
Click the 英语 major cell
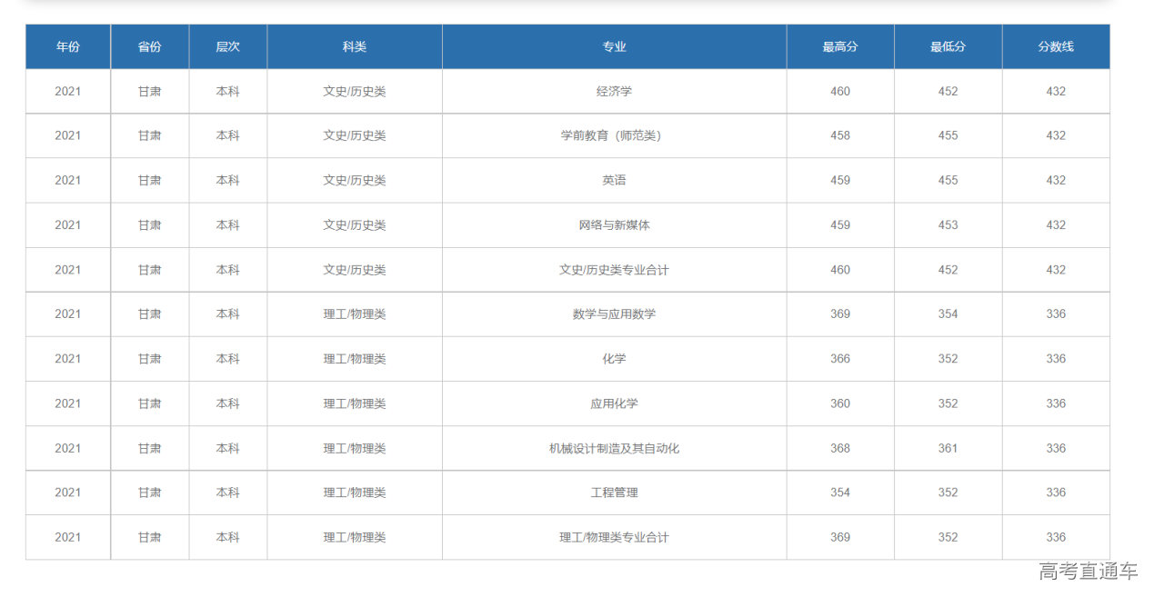click(614, 180)
